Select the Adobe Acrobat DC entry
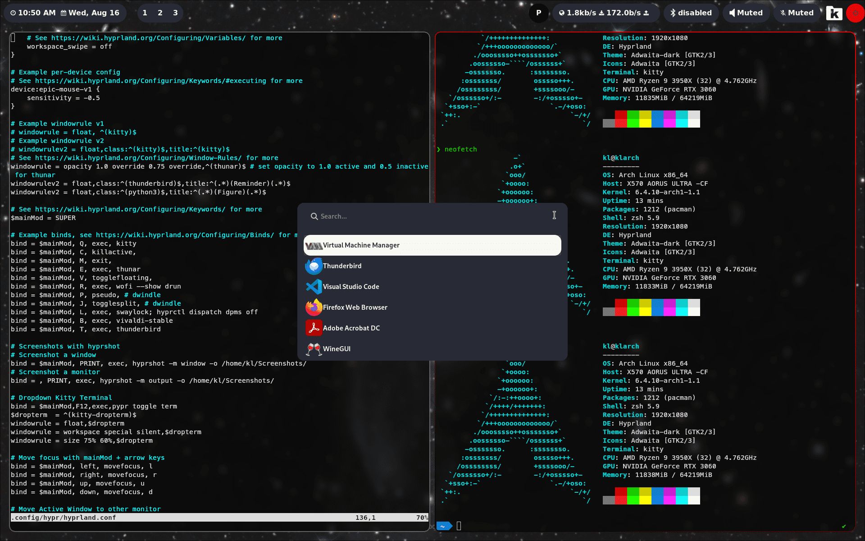Screen dimensions: 865x541 [x=432, y=328]
